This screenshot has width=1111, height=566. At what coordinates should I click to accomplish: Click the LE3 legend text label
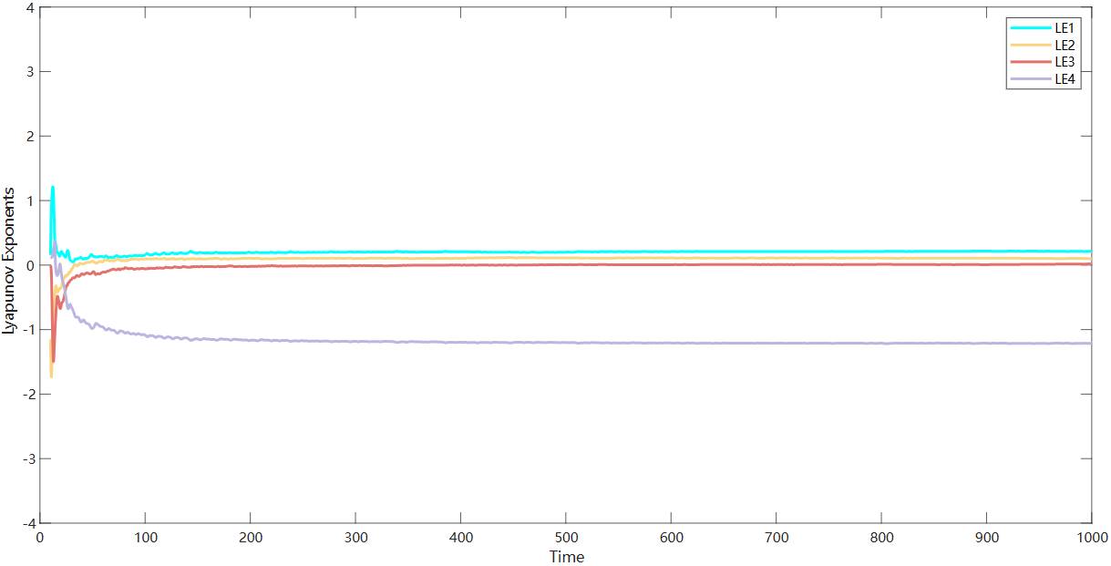(1065, 62)
